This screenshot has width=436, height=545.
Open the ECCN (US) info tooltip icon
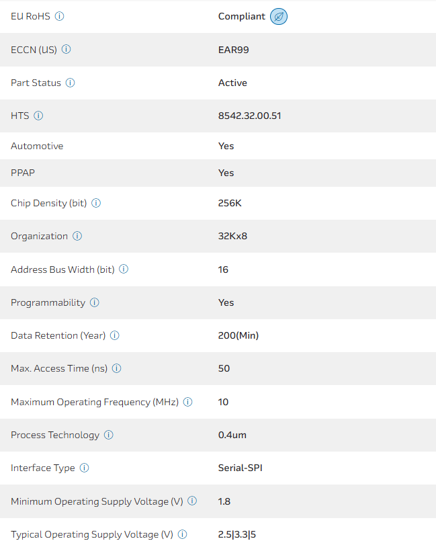(67, 49)
